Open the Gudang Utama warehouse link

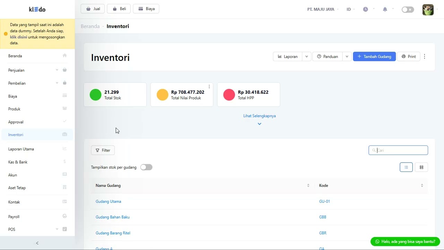pyautogui.click(x=108, y=201)
